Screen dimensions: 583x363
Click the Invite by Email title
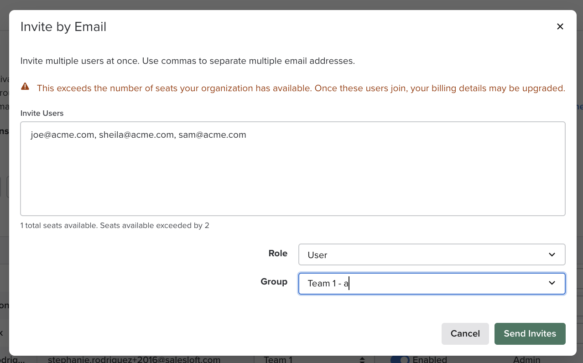(63, 27)
